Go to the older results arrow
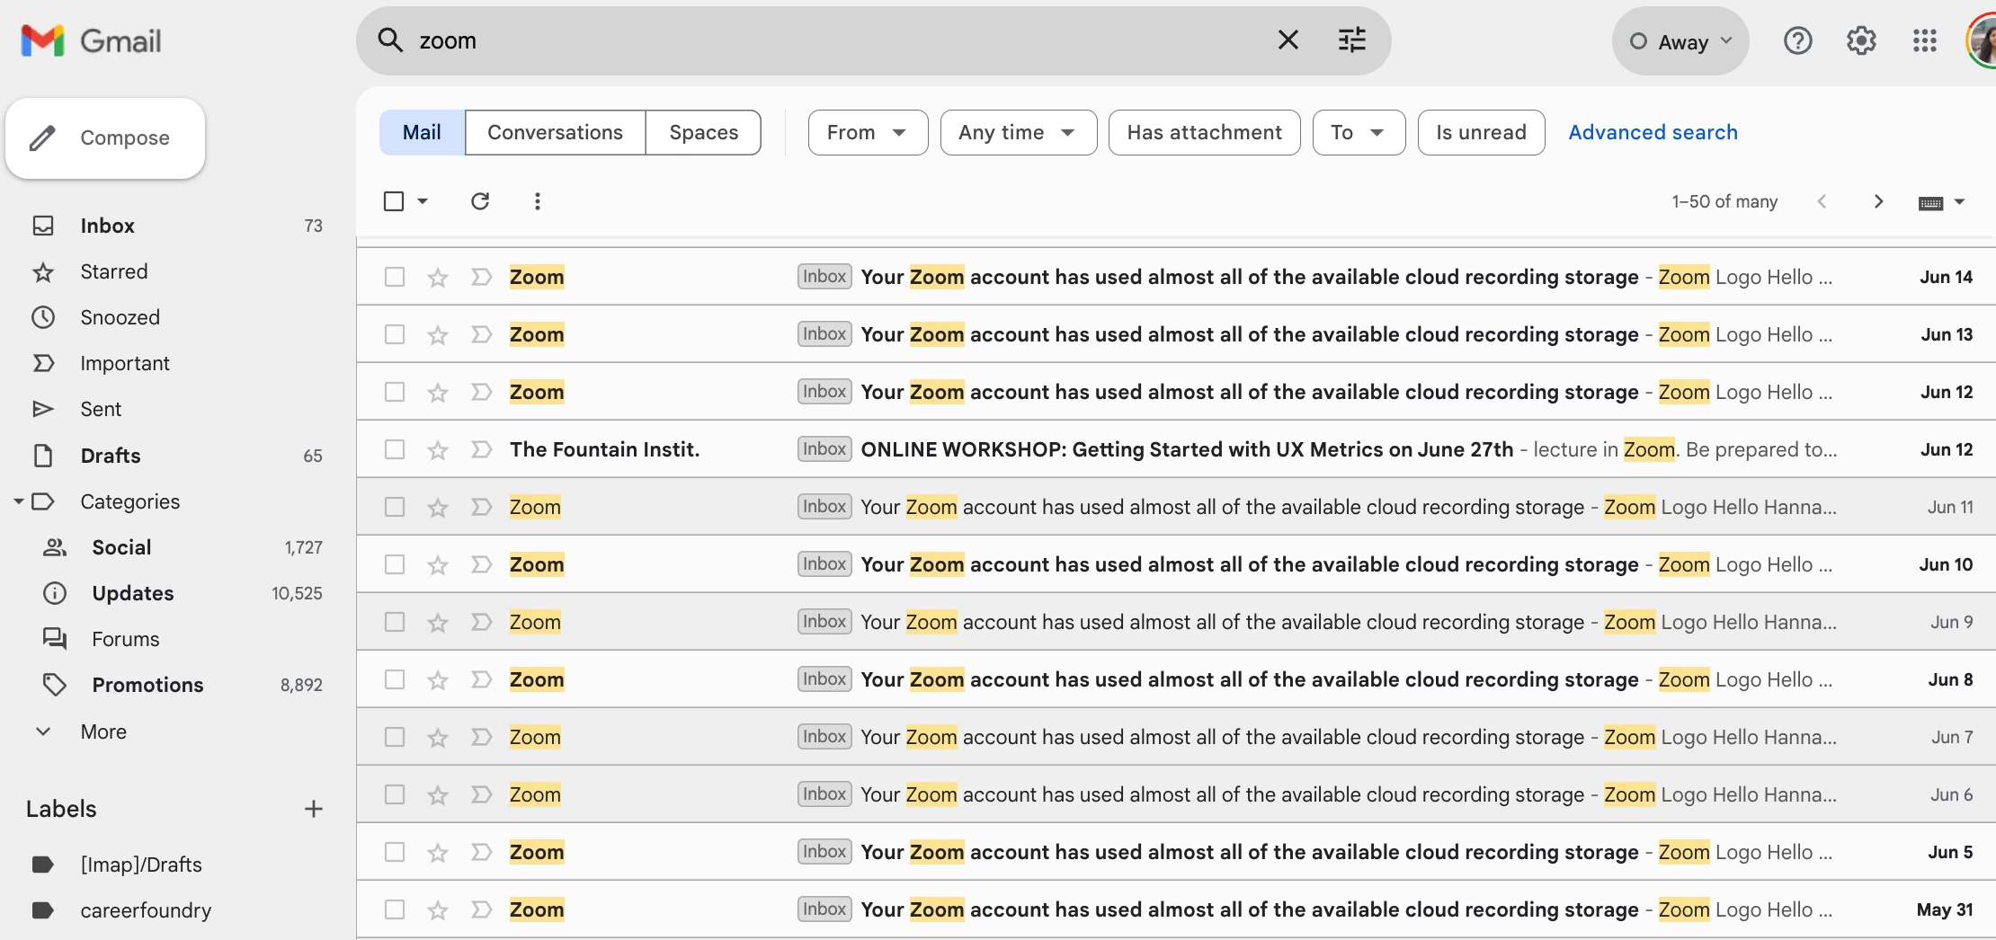 tap(1877, 201)
